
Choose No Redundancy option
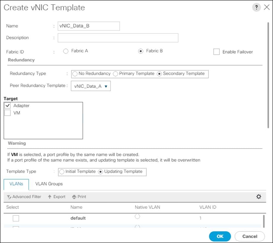(x=75, y=74)
